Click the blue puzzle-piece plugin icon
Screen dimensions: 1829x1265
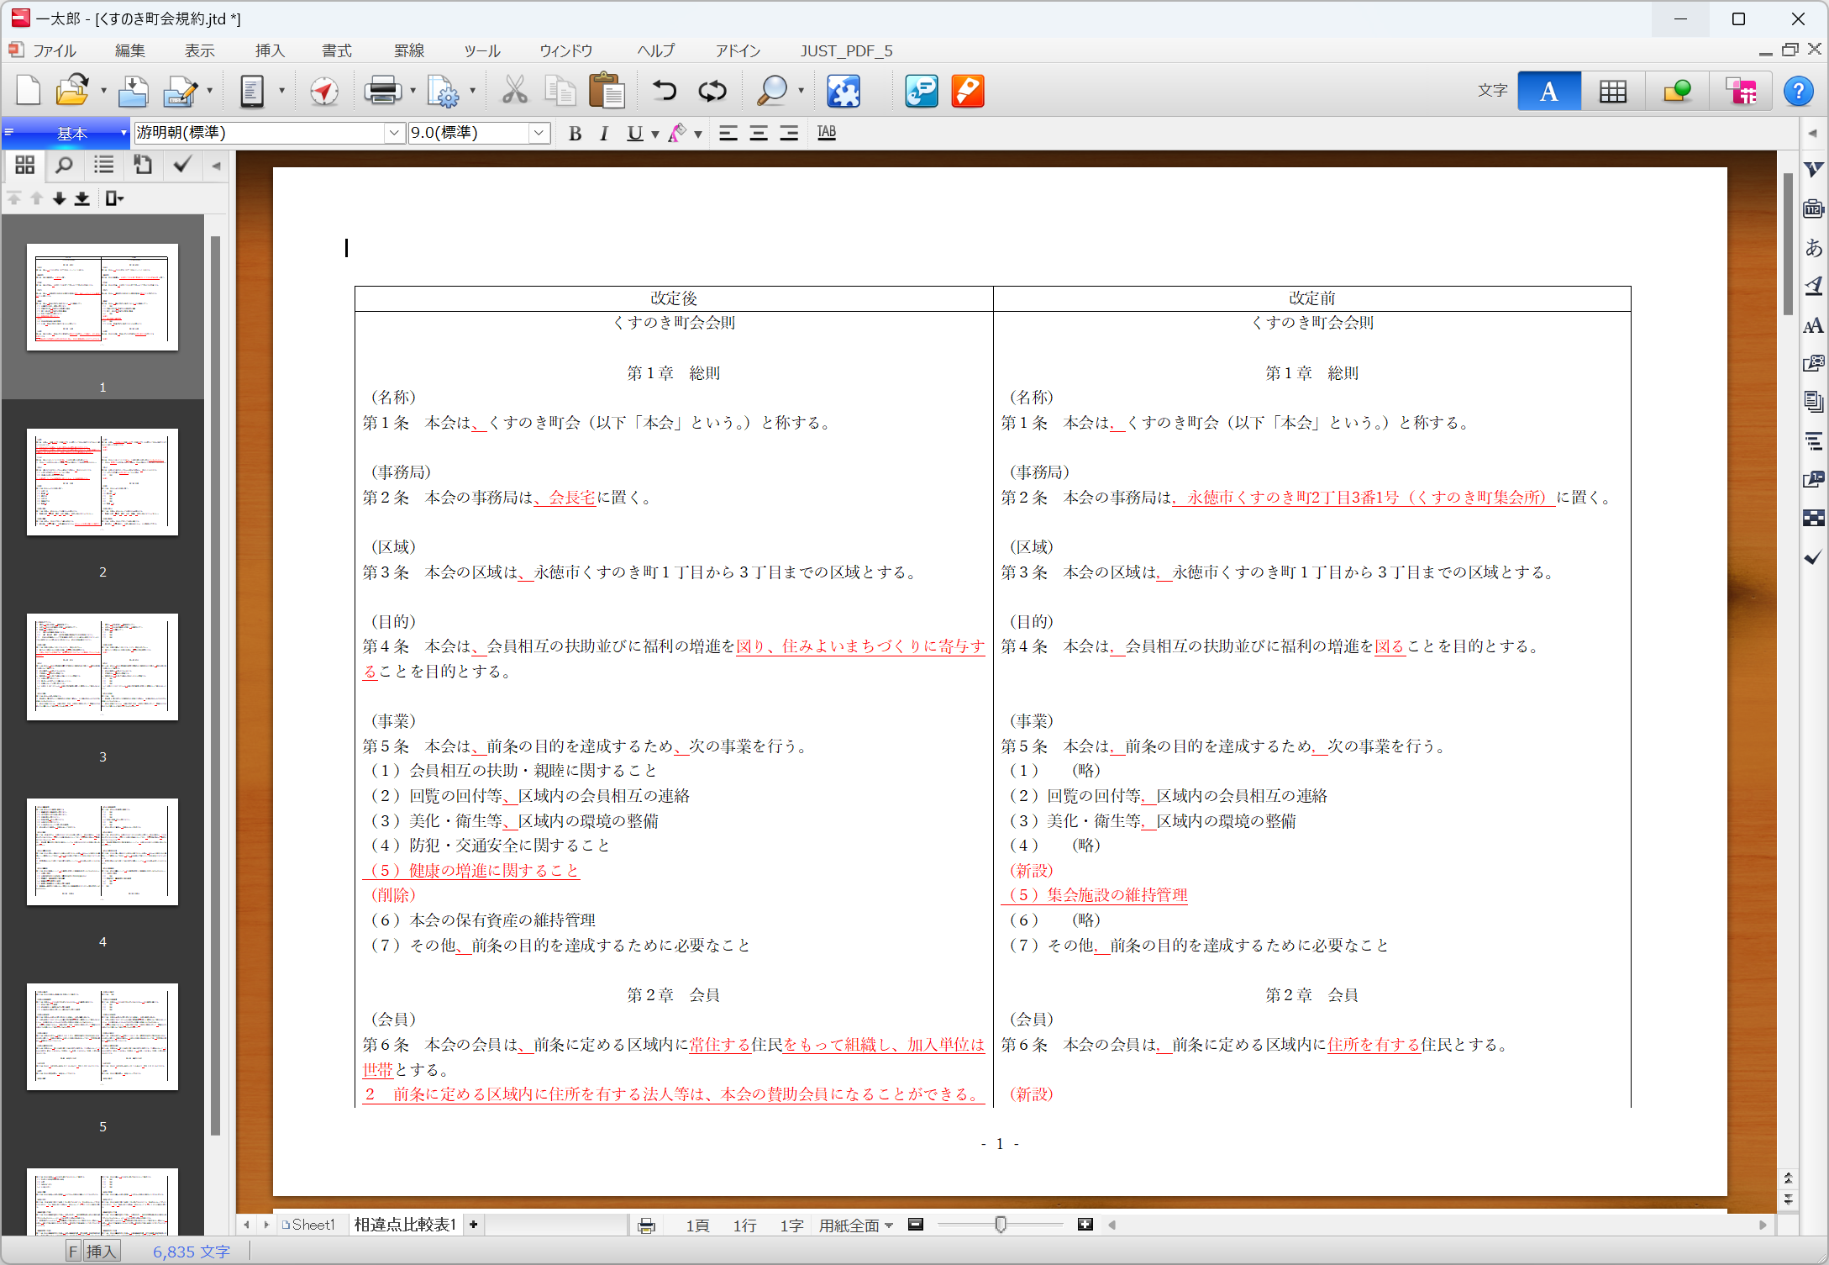(844, 91)
